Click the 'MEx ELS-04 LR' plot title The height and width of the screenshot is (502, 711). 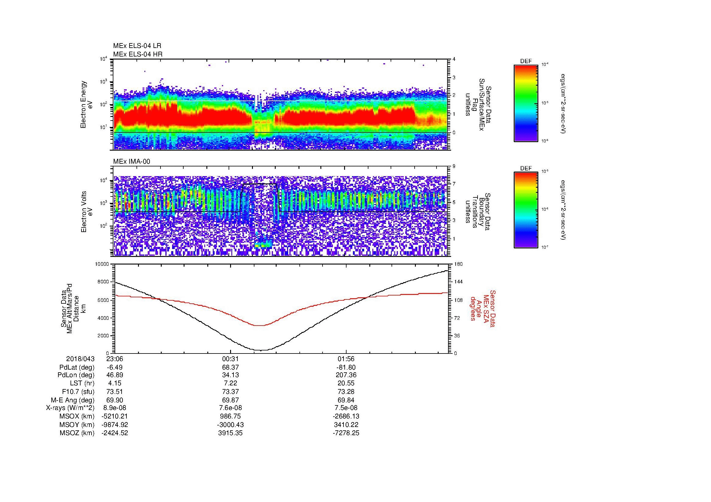pyautogui.click(x=137, y=46)
